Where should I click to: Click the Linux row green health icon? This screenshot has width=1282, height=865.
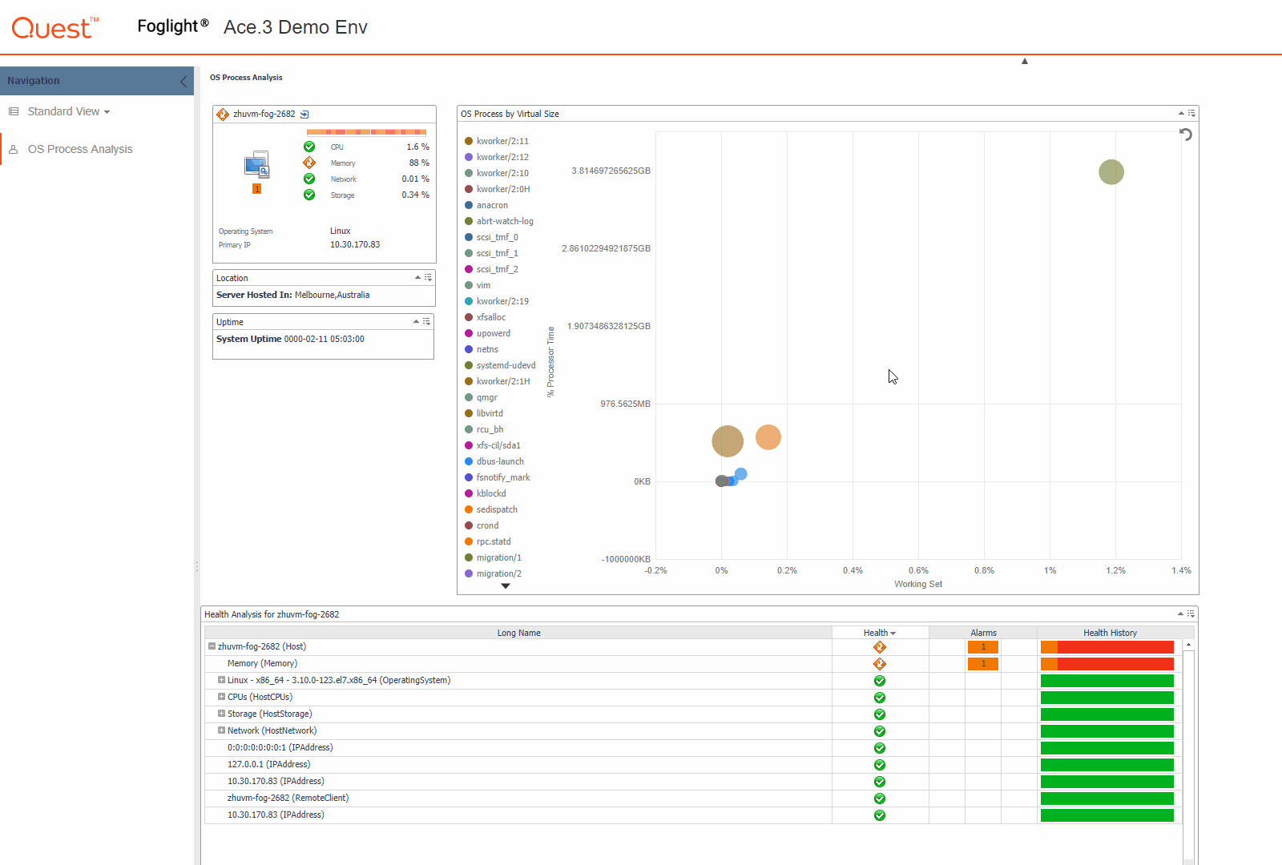tap(880, 681)
